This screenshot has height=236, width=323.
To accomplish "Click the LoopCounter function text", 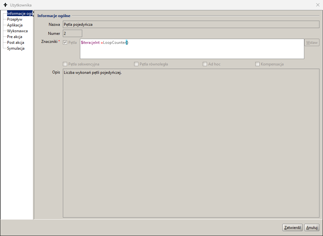I will tap(114, 43).
